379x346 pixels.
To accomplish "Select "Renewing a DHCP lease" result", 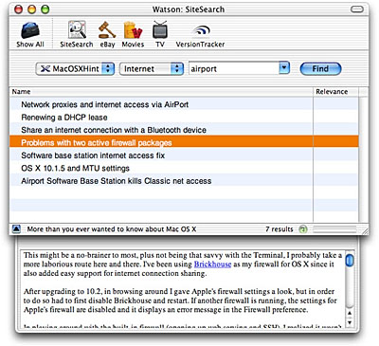I will (184, 118).
